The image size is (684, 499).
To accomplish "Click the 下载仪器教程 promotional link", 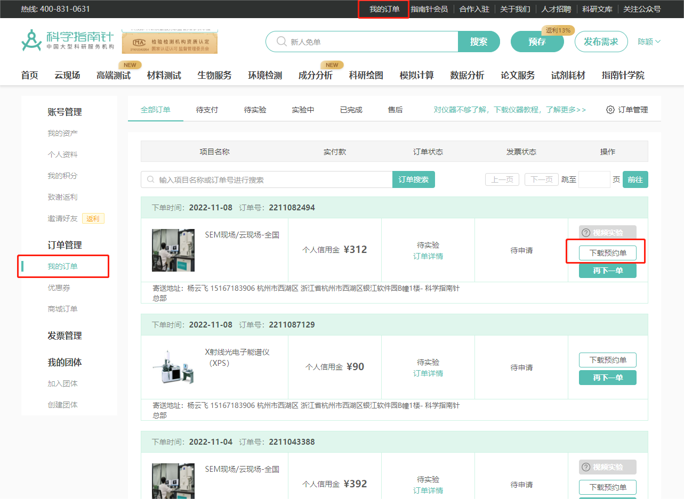I will (510, 110).
